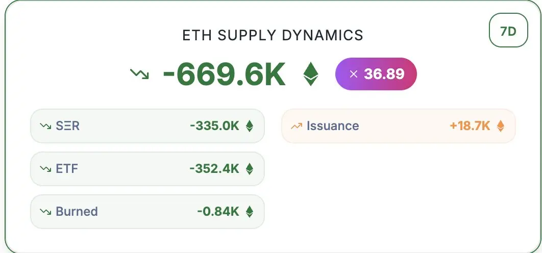Screen dimensions: 542x253
Task: Click the downtrend icon next to SΞR
Action: pos(45,126)
